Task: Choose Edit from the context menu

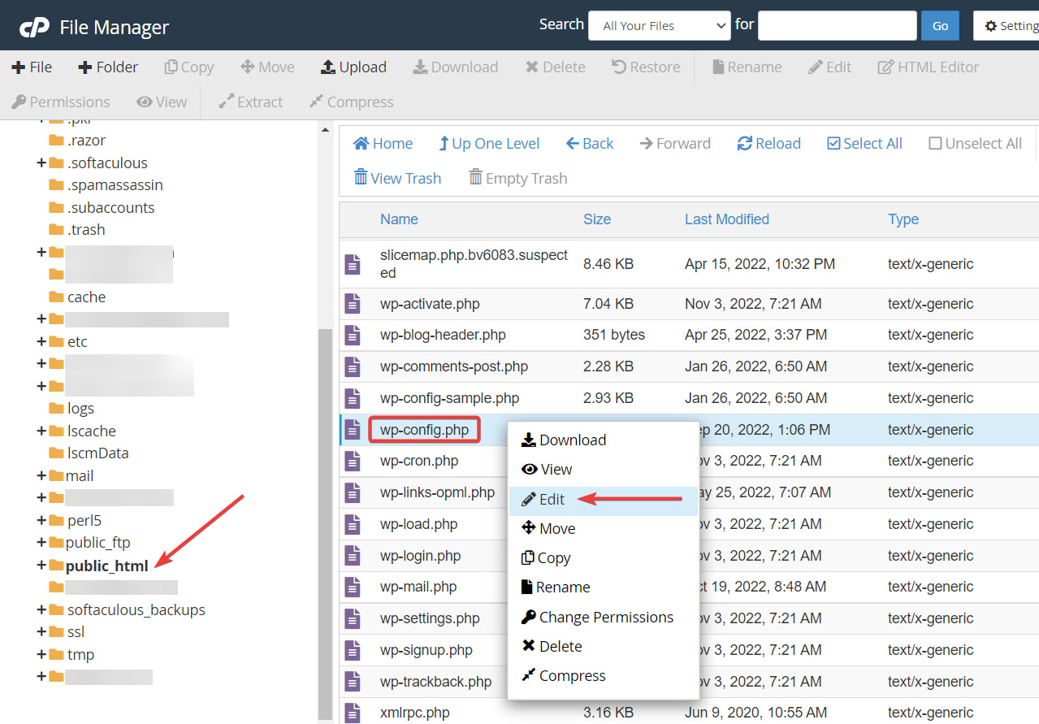Action: pyautogui.click(x=549, y=498)
